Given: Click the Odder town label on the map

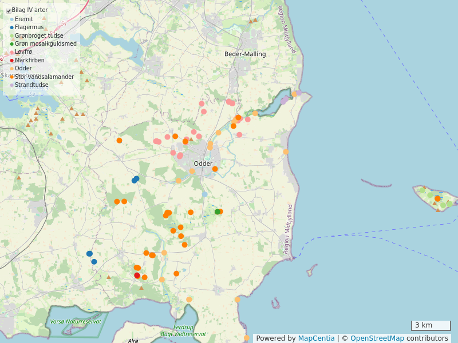Looking at the screenshot, I should 203,163.
